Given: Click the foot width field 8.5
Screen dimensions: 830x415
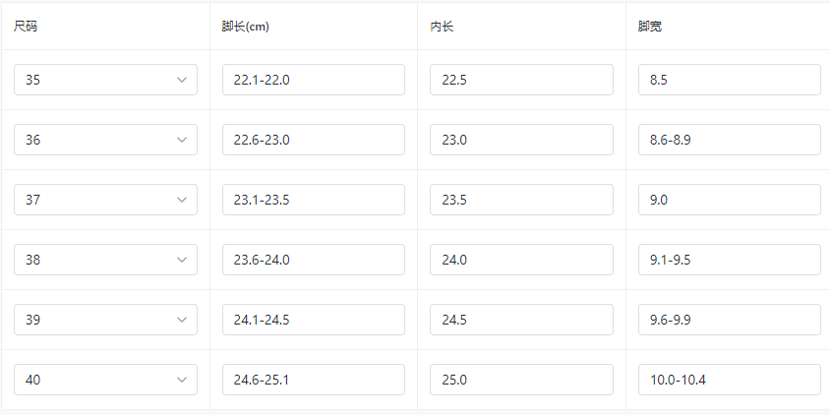Looking at the screenshot, I should coord(729,80).
